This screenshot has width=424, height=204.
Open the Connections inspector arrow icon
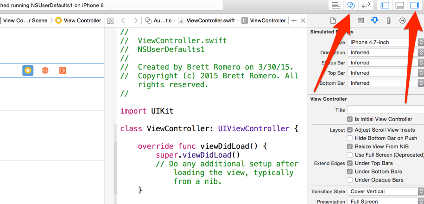[402, 21]
